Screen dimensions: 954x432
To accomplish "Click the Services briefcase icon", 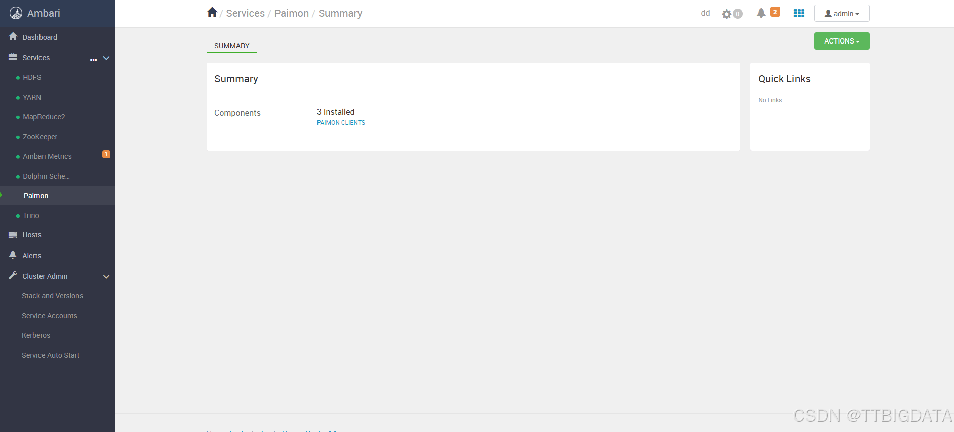I will [13, 57].
